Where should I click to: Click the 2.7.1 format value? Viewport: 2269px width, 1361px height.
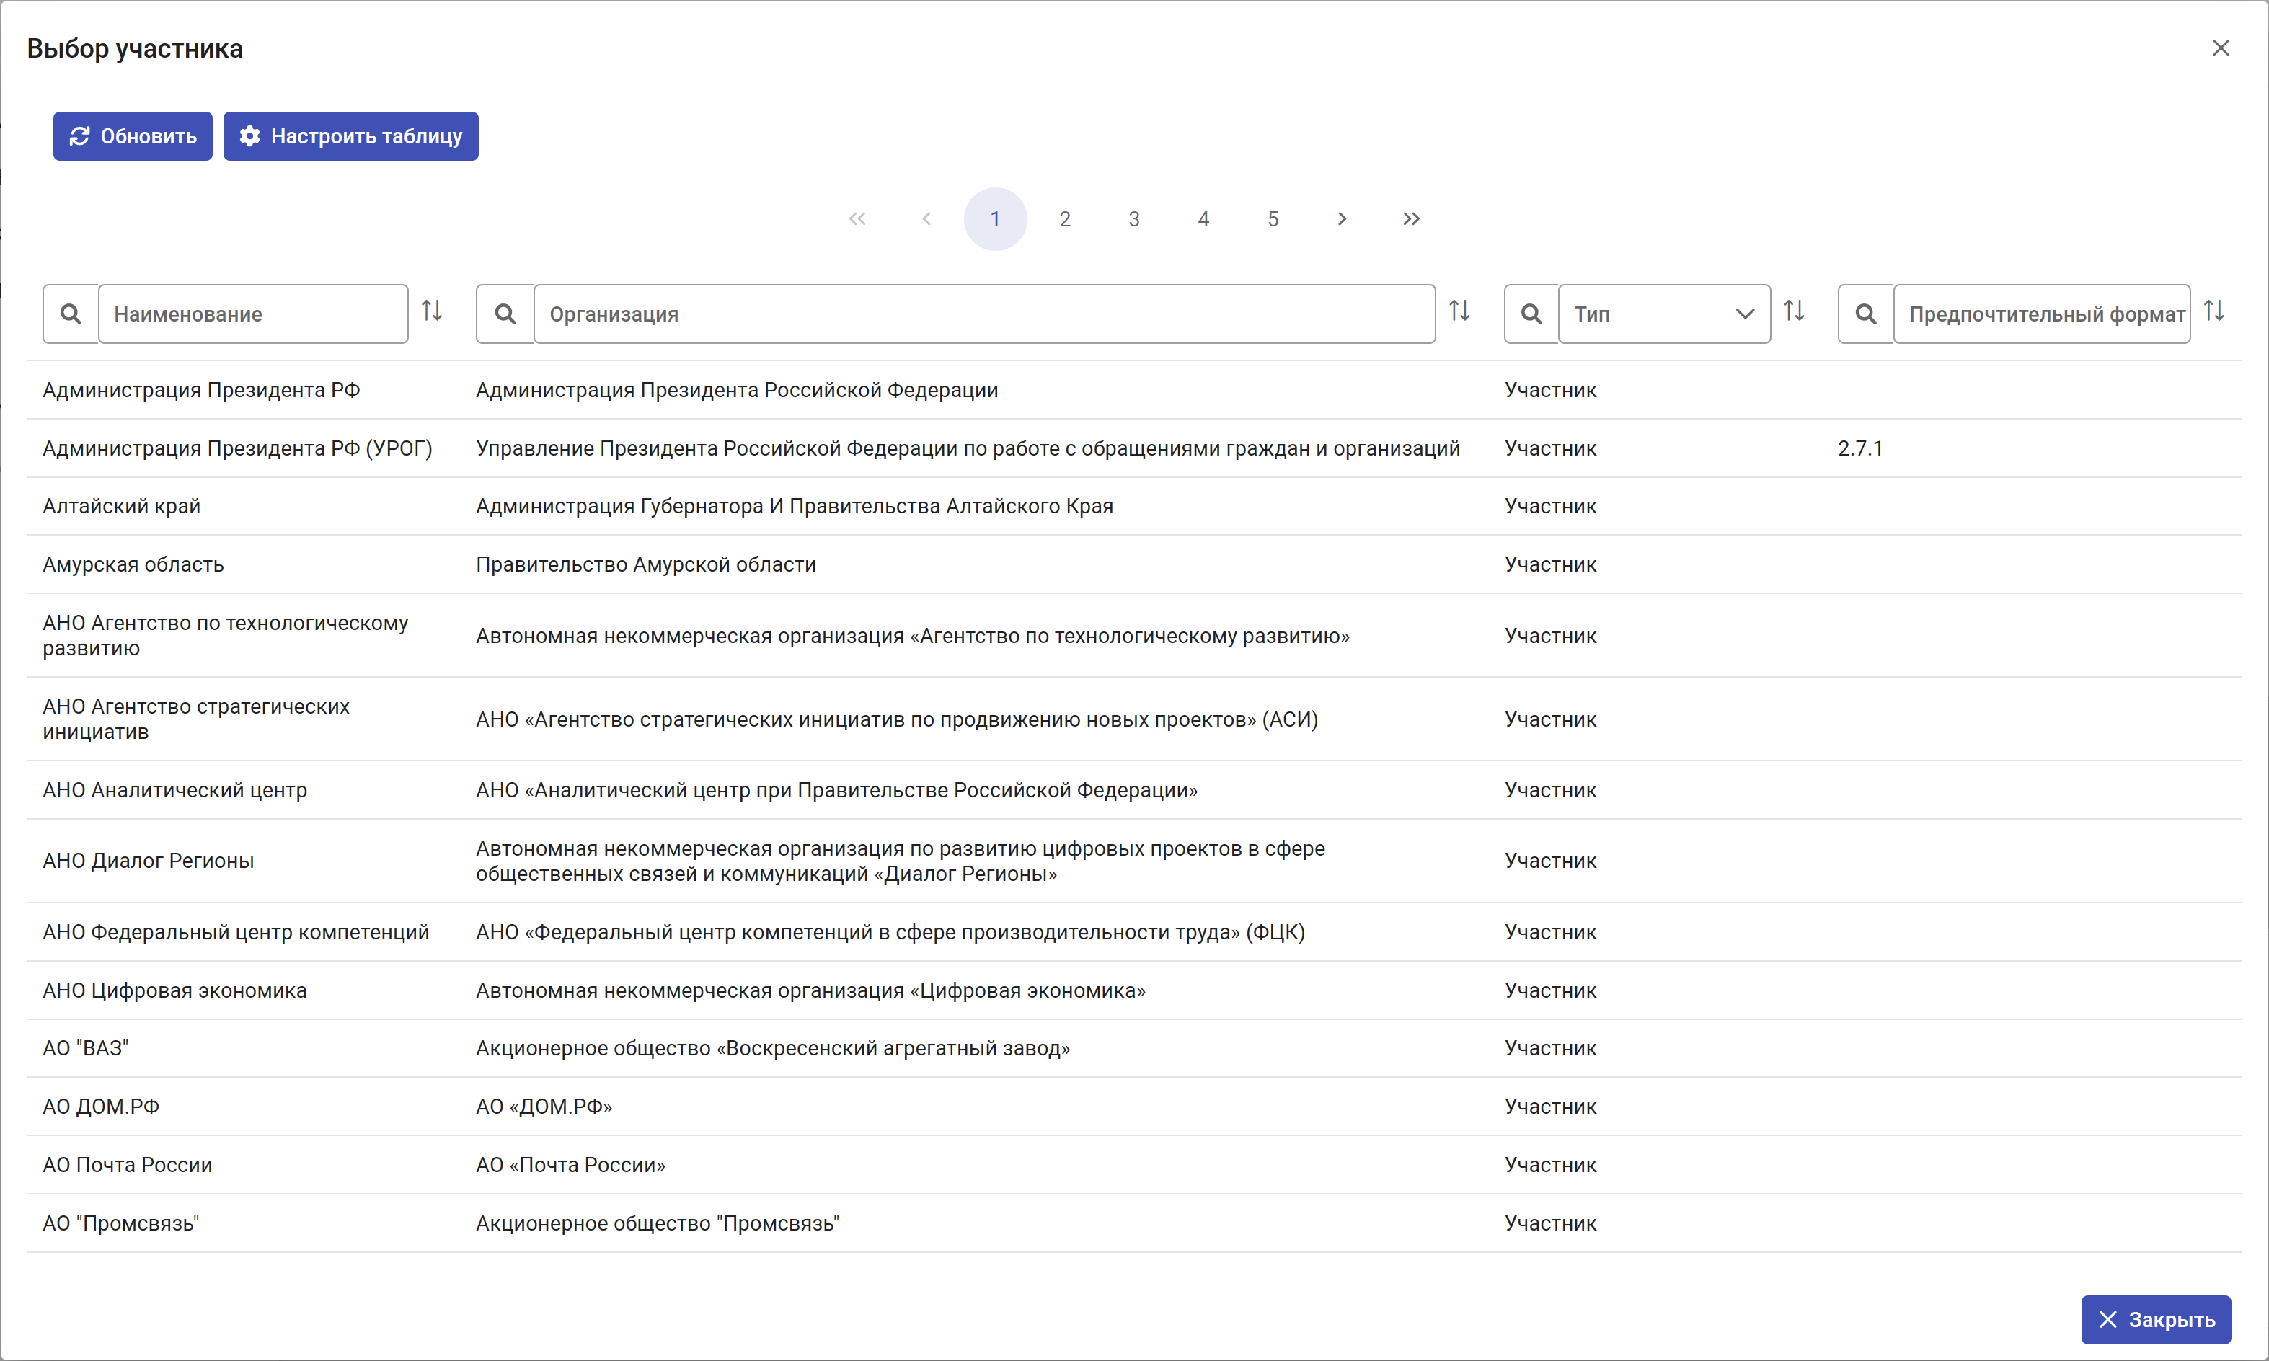tap(1860, 448)
